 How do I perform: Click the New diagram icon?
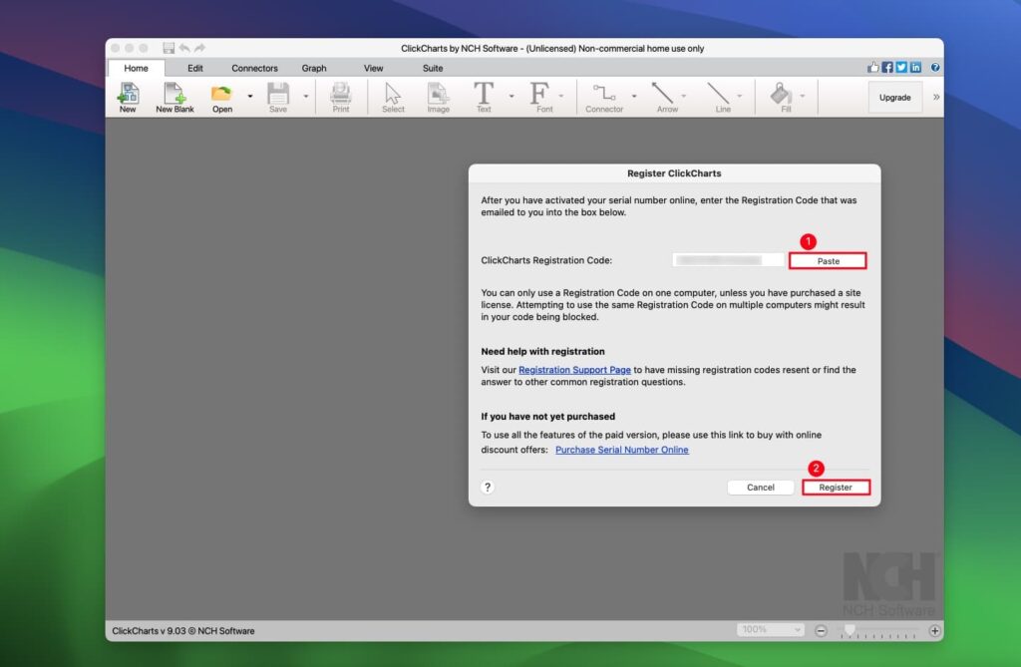point(128,95)
